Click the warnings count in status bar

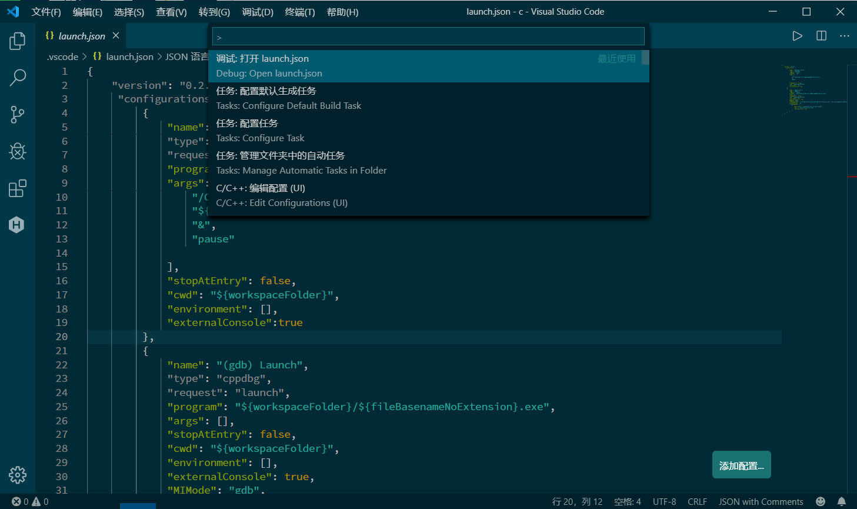(41, 502)
